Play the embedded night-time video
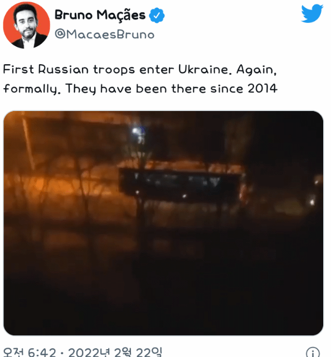The image size is (331, 357). (x=163, y=223)
